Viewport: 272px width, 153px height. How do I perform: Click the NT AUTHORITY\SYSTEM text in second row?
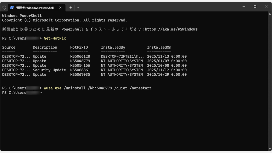click(122, 61)
